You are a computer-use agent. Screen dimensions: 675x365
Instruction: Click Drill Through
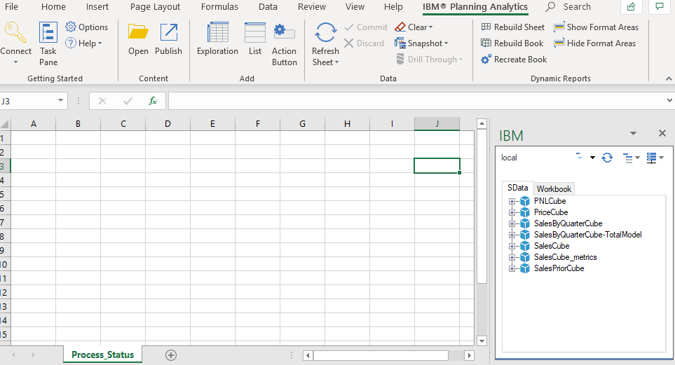tap(429, 60)
